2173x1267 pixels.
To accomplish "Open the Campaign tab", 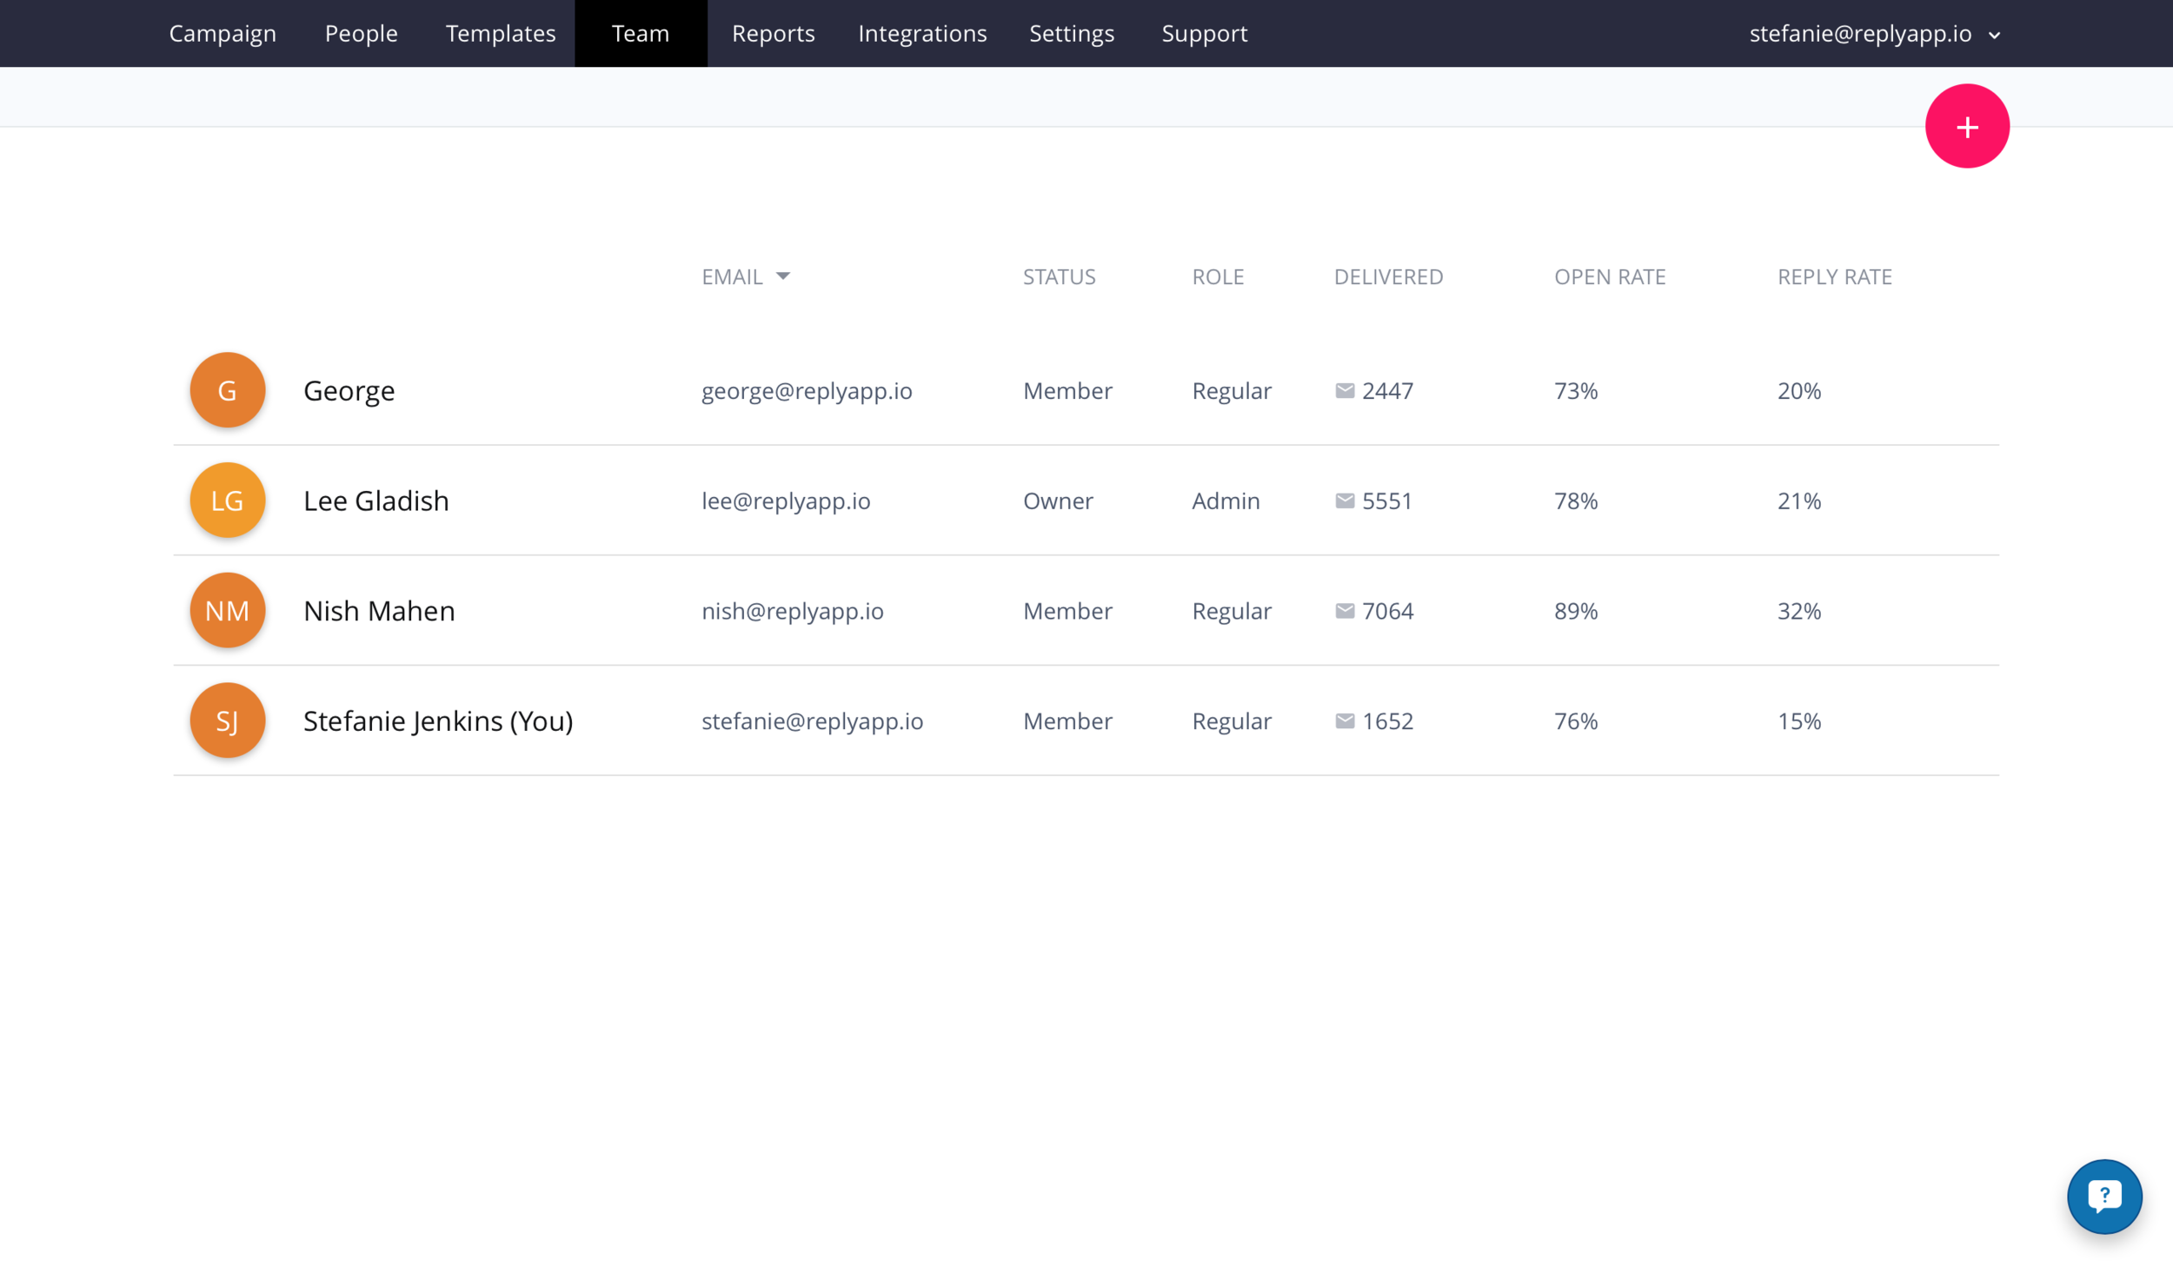I will 223,34.
